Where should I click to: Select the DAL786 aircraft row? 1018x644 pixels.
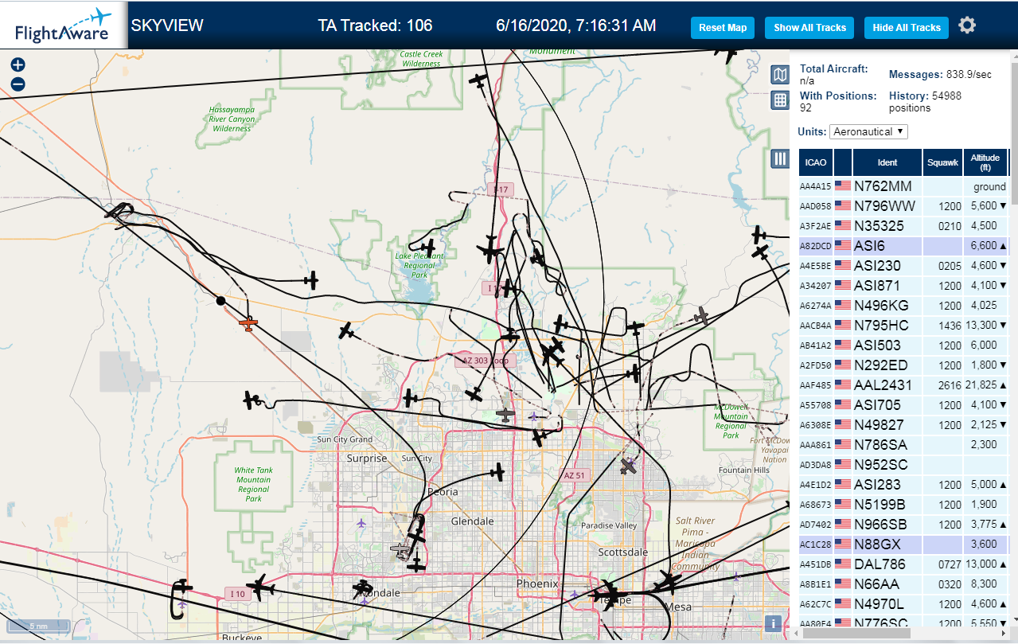tap(904, 564)
